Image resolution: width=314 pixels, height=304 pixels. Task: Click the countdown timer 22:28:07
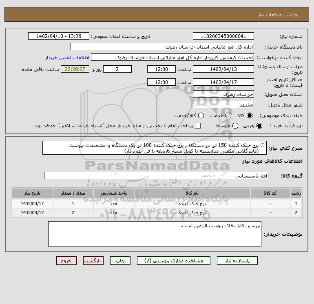tap(75, 69)
